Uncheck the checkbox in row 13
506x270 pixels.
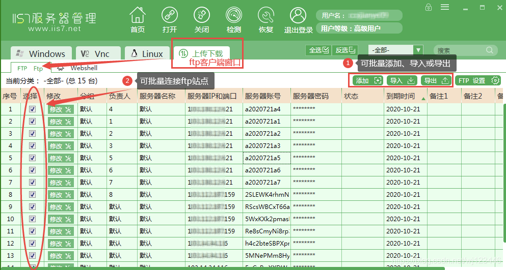click(x=32, y=255)
